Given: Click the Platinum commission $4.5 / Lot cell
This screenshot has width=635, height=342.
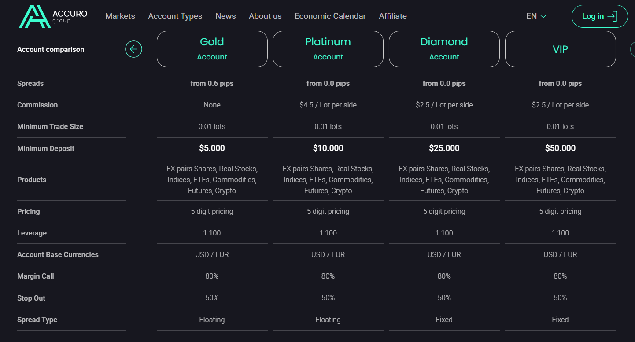Looking at the screenshot, I should tap(328, 105).
